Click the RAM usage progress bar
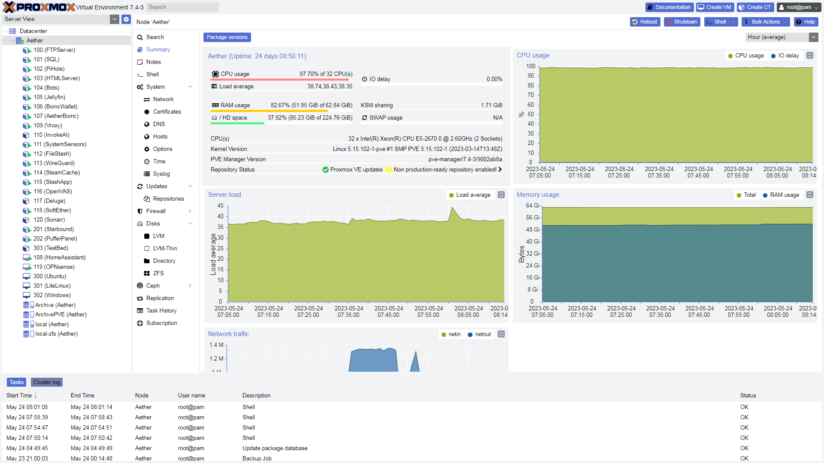 (x=281, y=111)
